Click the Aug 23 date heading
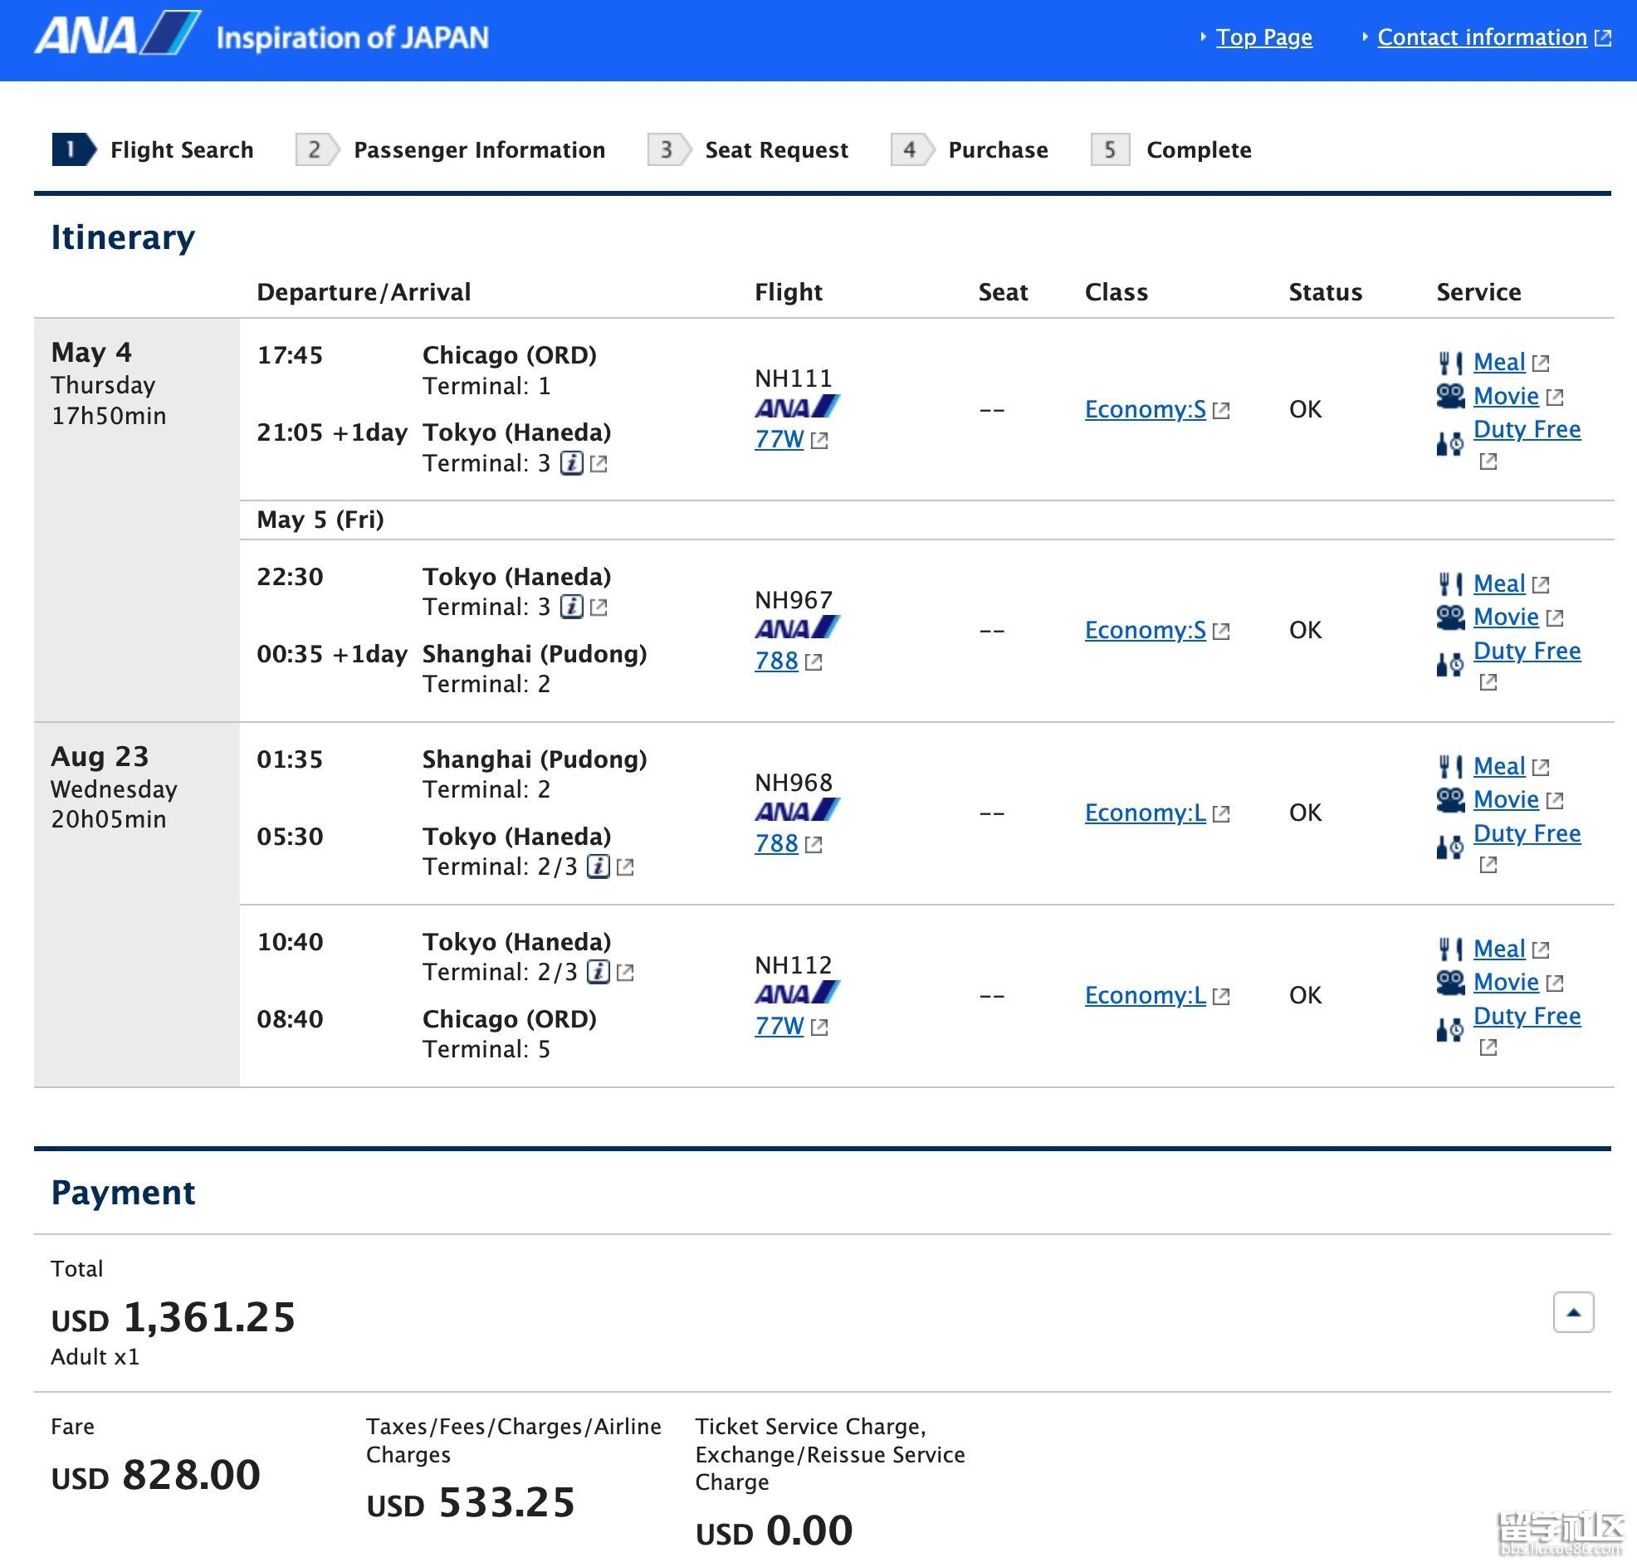 pos(100,756)
